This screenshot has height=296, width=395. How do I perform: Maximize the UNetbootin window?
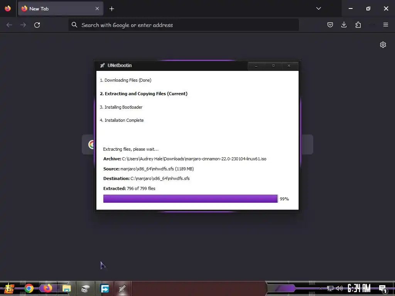(x=273, y=66)
